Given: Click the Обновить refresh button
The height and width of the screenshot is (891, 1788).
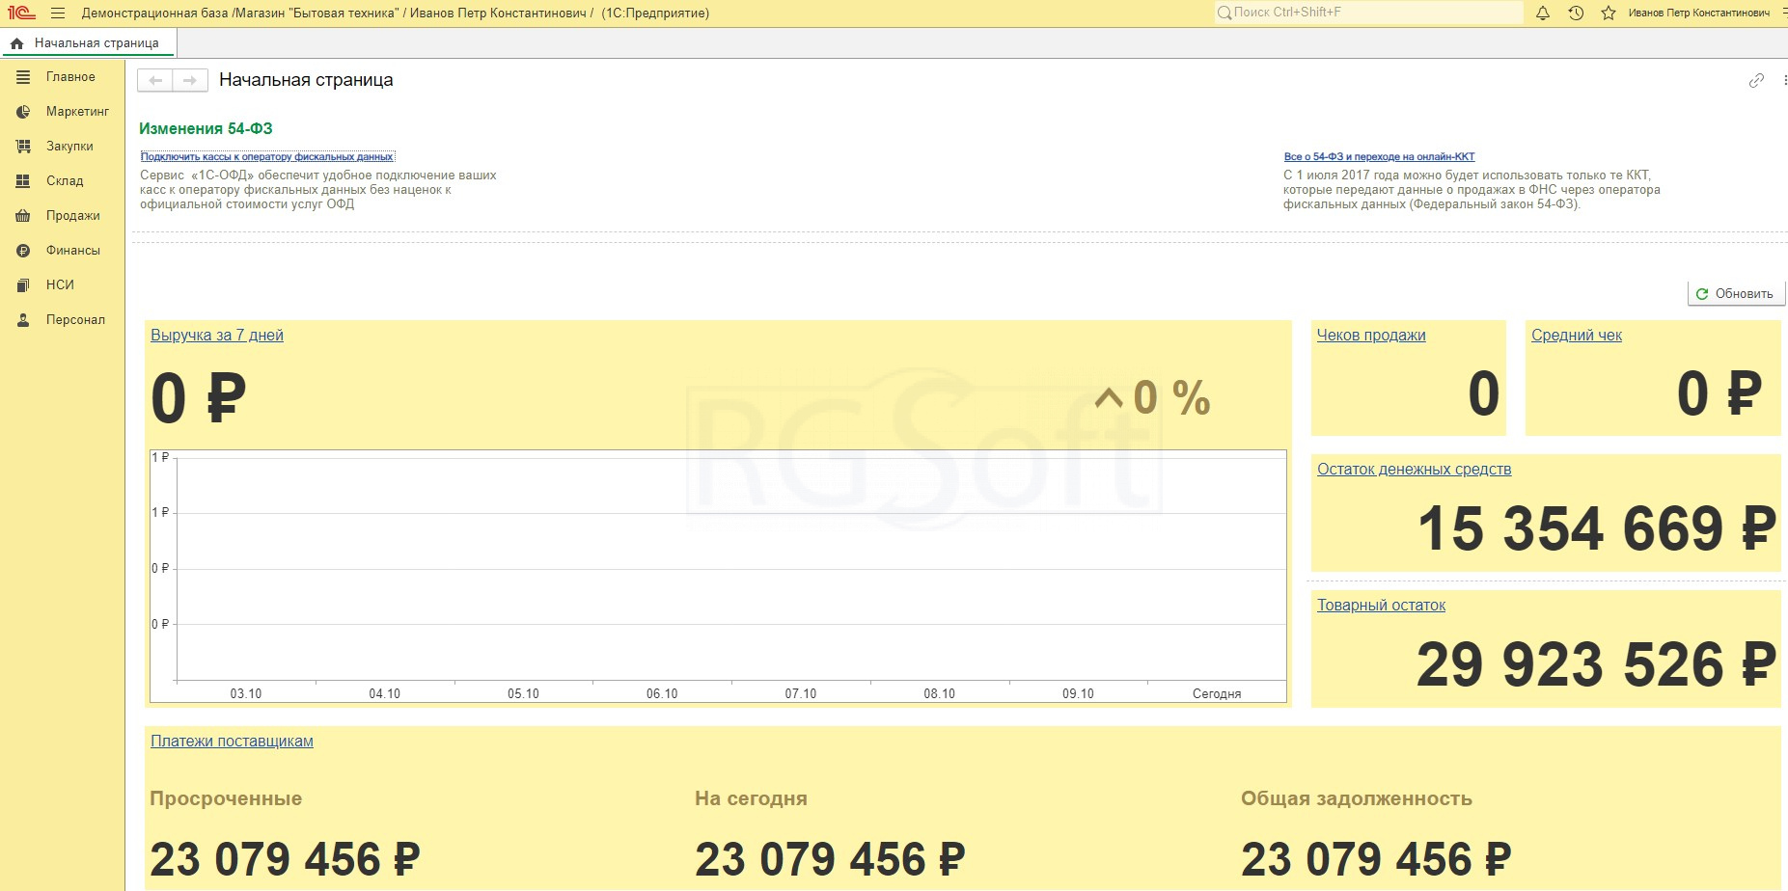Looking at the screenshot, I should (x=1736, y=294).
